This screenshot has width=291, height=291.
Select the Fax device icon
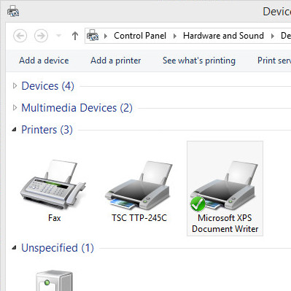[x=53, y=184]
